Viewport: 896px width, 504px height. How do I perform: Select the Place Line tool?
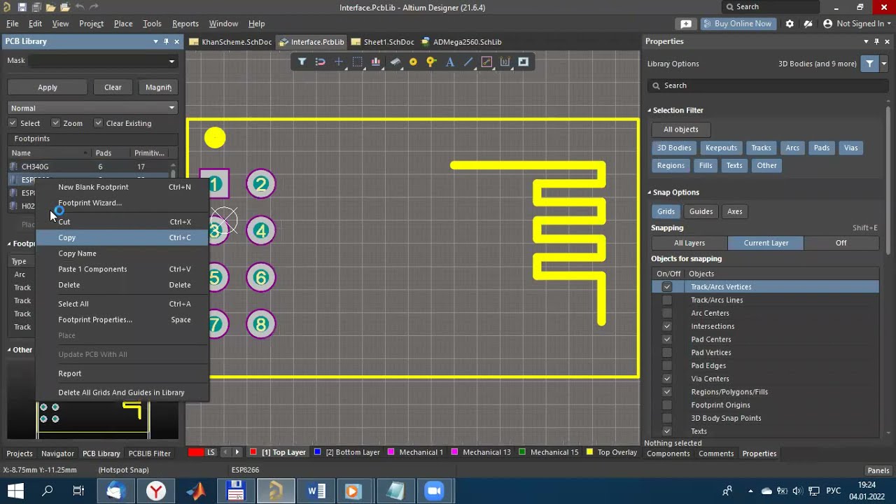(x=468, y=62)
